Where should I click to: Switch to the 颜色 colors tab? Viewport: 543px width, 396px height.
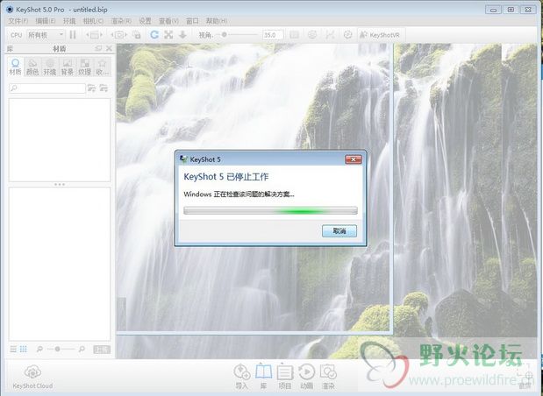pos(32,67)
